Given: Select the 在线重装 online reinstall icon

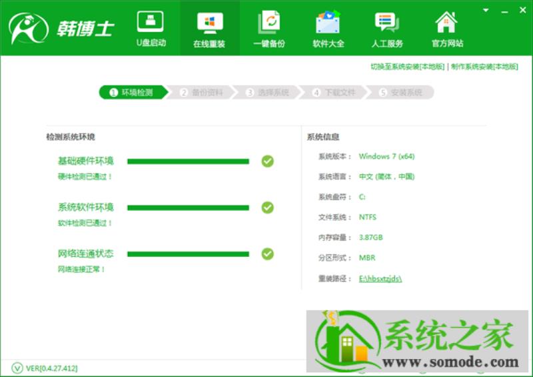Looking at the screenshot, I should (209, 29).
